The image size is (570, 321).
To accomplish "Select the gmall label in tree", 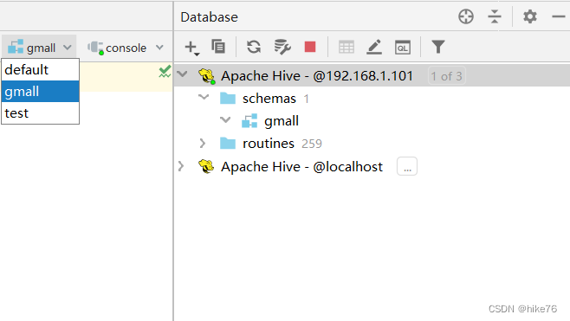I will point(282,121).
